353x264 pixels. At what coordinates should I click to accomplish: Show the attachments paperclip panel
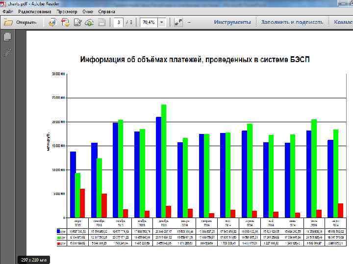pyautogui.click(x=7, y=52)
